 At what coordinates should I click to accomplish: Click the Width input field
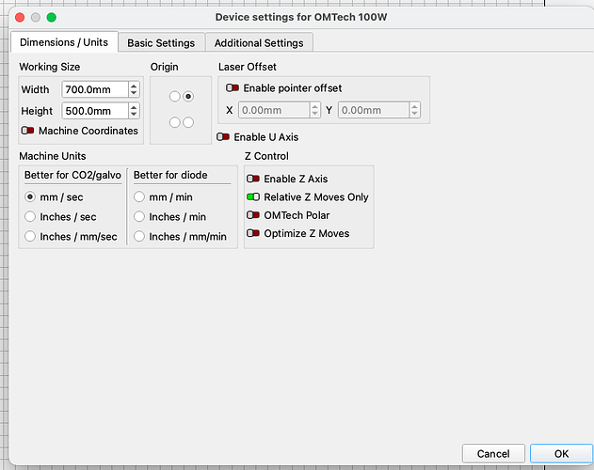(94, 90)
